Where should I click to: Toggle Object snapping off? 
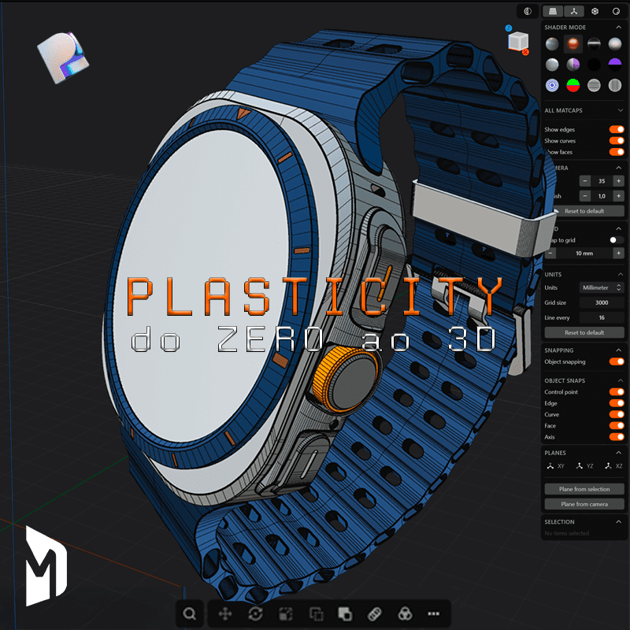[x=617, y=361]
